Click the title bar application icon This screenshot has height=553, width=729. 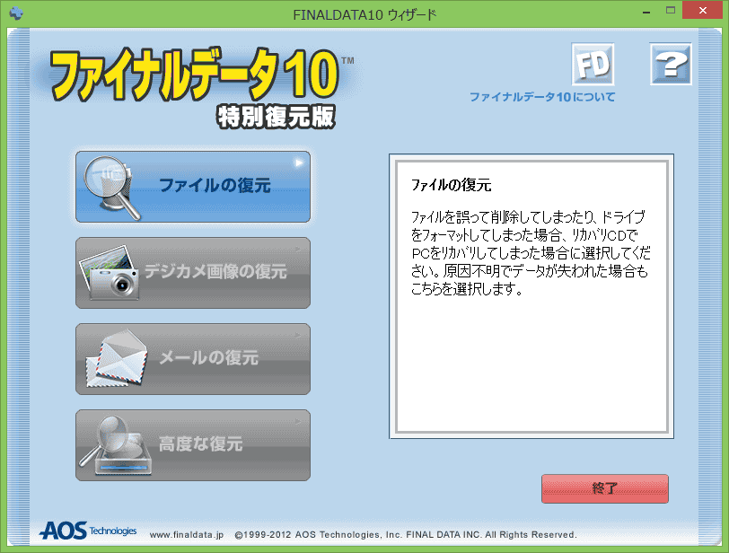point(16,13)
